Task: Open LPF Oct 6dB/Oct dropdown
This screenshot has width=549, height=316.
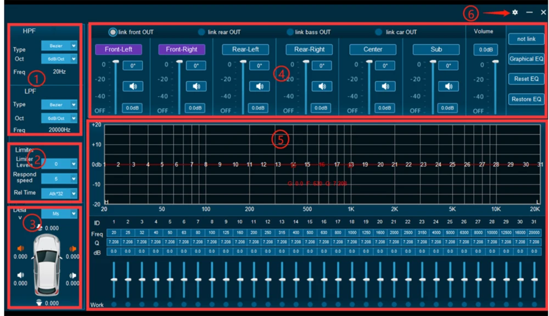Action: coord(59,119)
